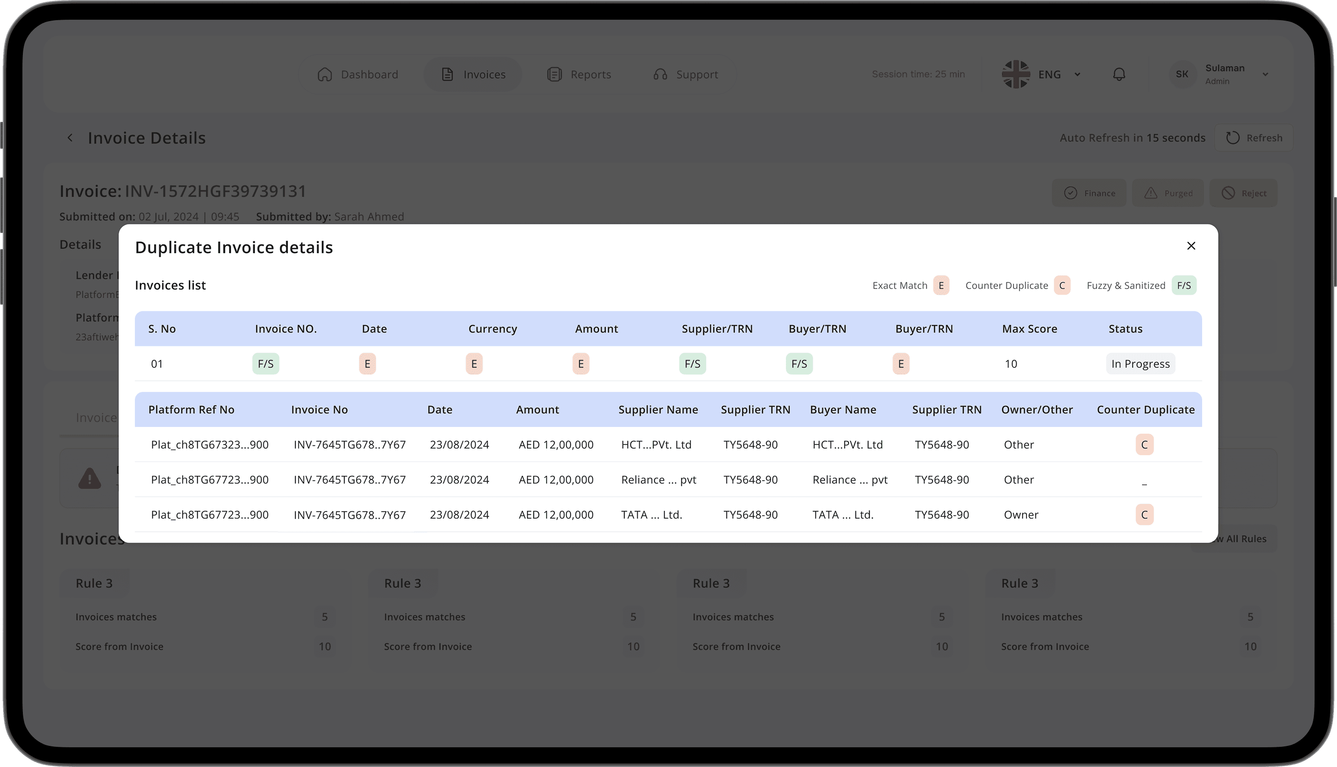Close the Duplicate Invoice details dialog
The height and width of the screenshot is (767, 1337).
[x=1190, y=246]
